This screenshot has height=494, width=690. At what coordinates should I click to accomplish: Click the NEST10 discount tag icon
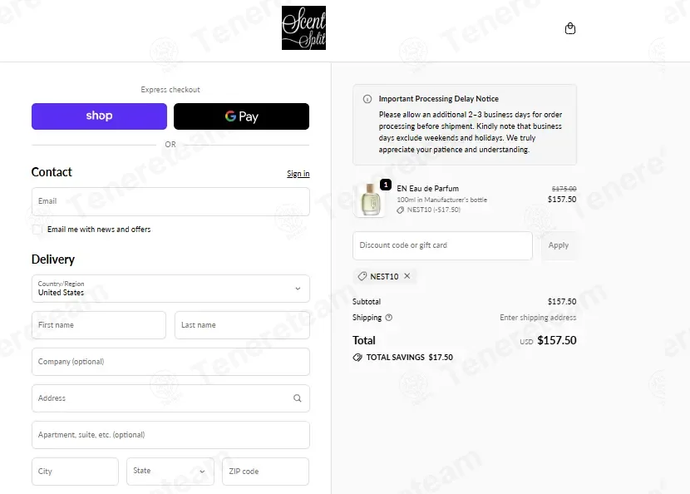click(x=362, y=276)
